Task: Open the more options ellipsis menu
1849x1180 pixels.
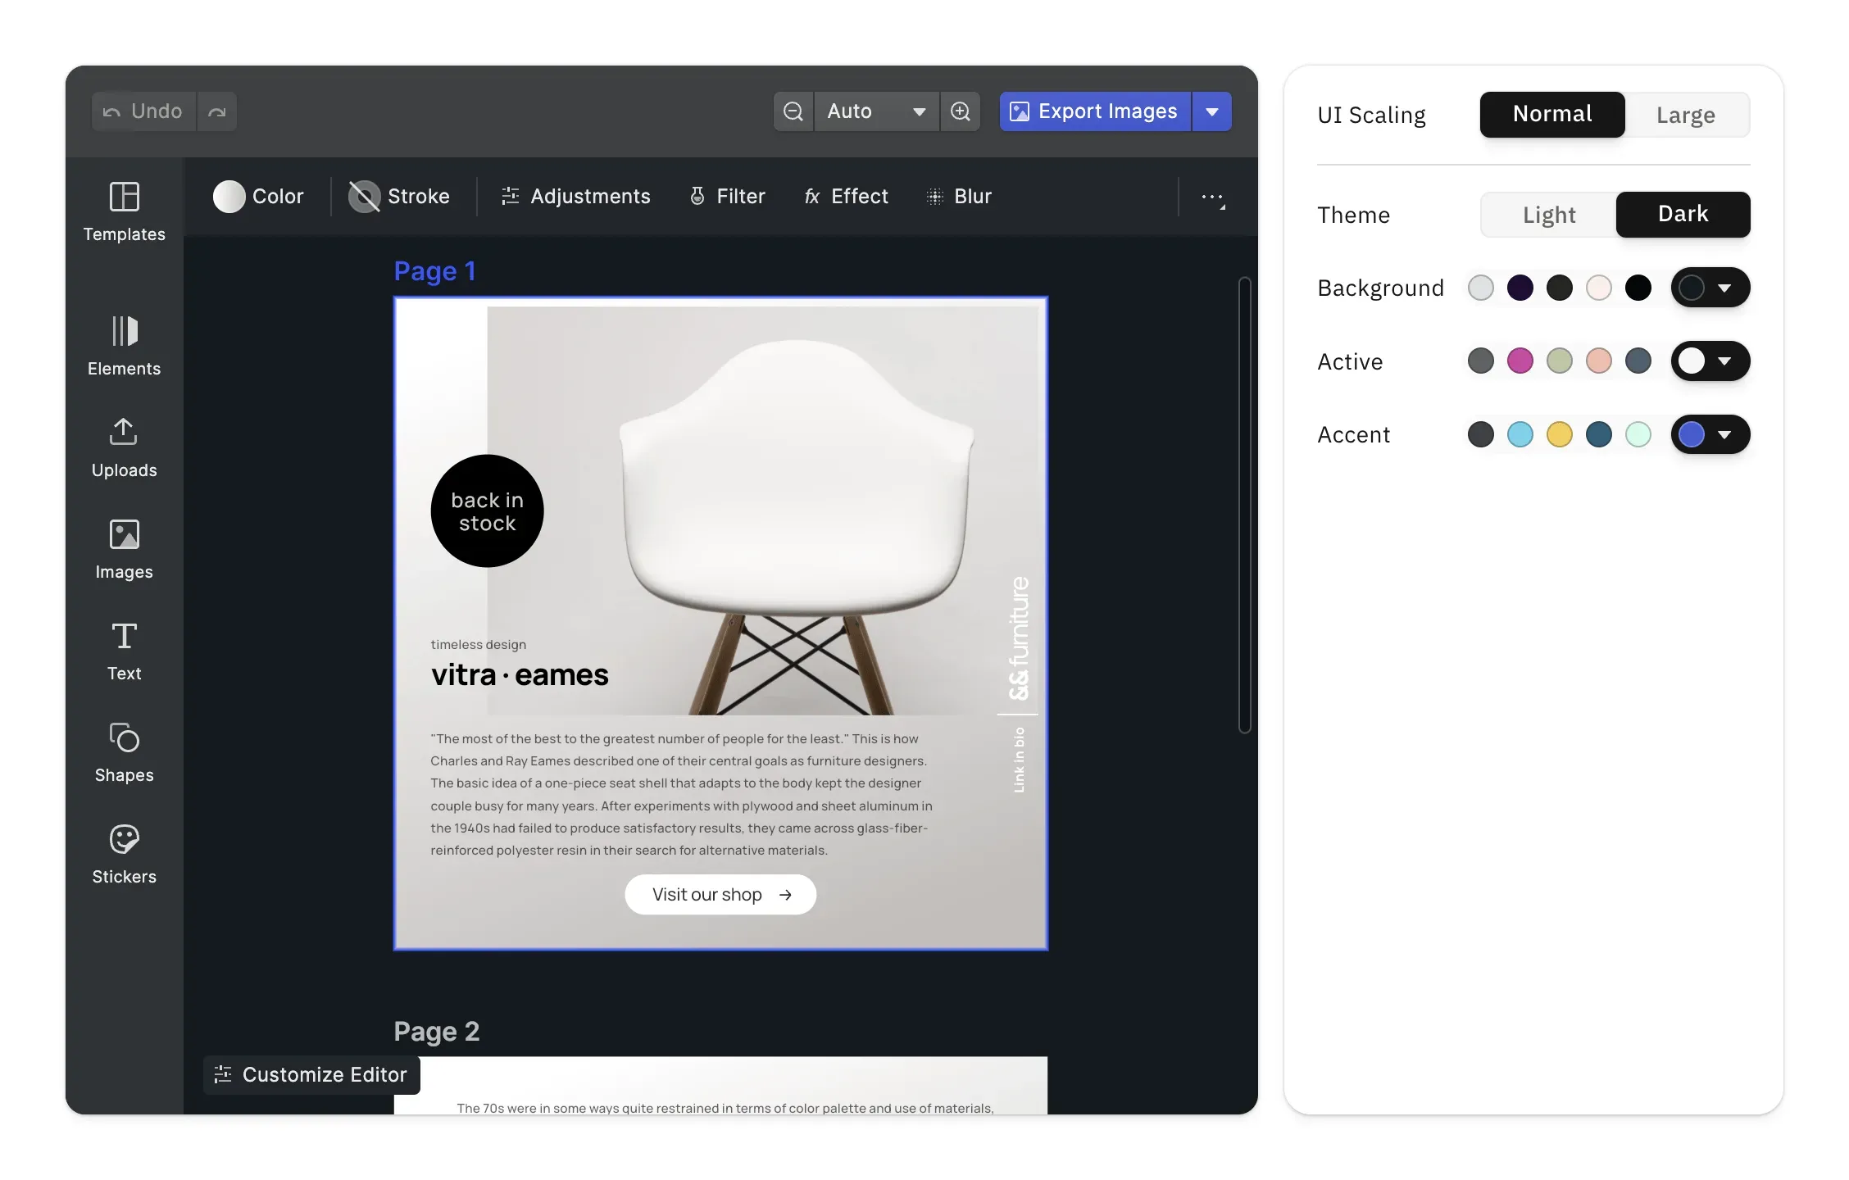Action: 1213,197
